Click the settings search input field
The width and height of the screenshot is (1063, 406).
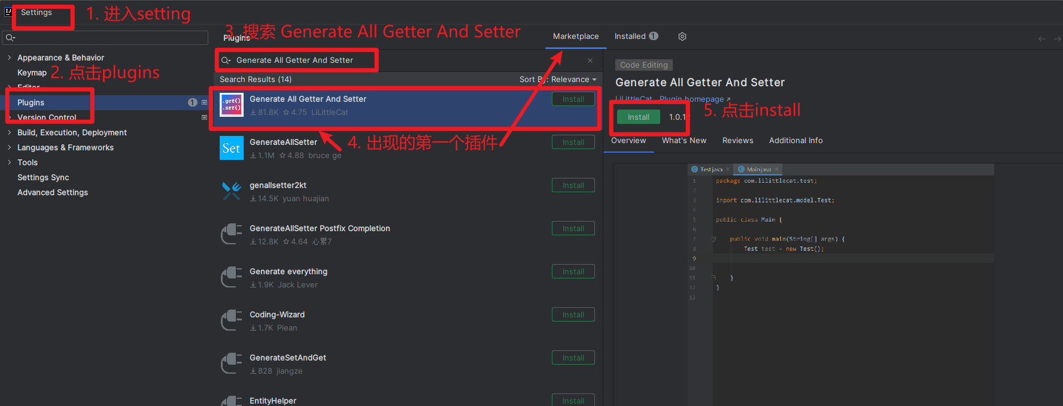point(105,38)
